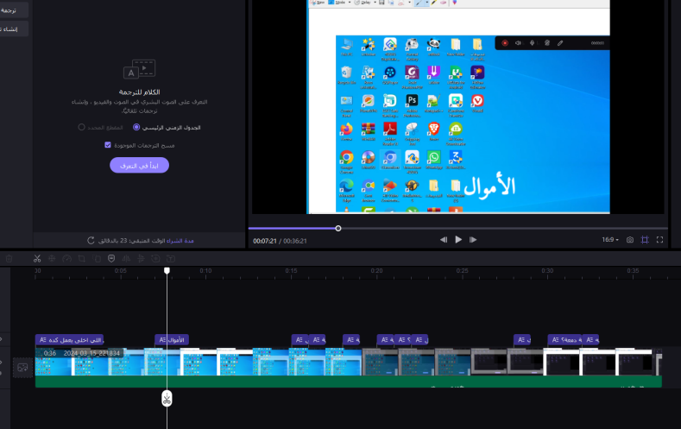Click the delete trash icon in timeline toolbar
The width and height of the screenshot is (681, 429).
[x=9, y=259]
